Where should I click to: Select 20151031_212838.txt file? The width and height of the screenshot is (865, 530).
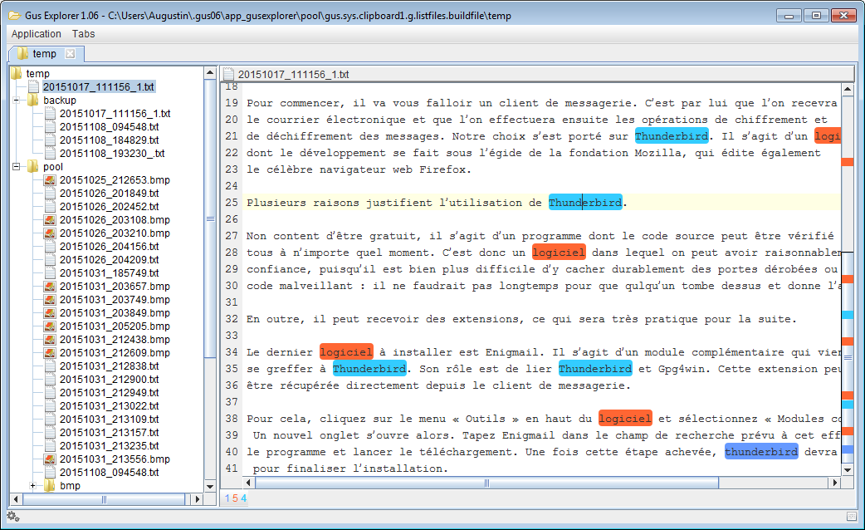pyautogui.click(x=110, y=366)
